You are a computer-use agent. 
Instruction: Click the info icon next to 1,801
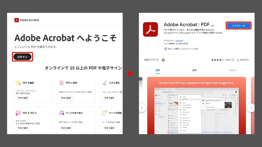click(x=233, y=60)
